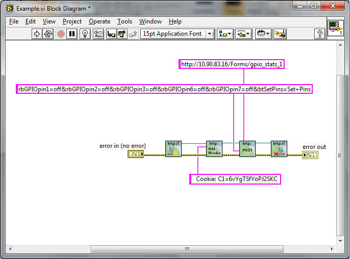The height and width of the screenshot is (259, 350).
Task: Click the horizontal scrollbar thumb
Action: coord(187,249)
